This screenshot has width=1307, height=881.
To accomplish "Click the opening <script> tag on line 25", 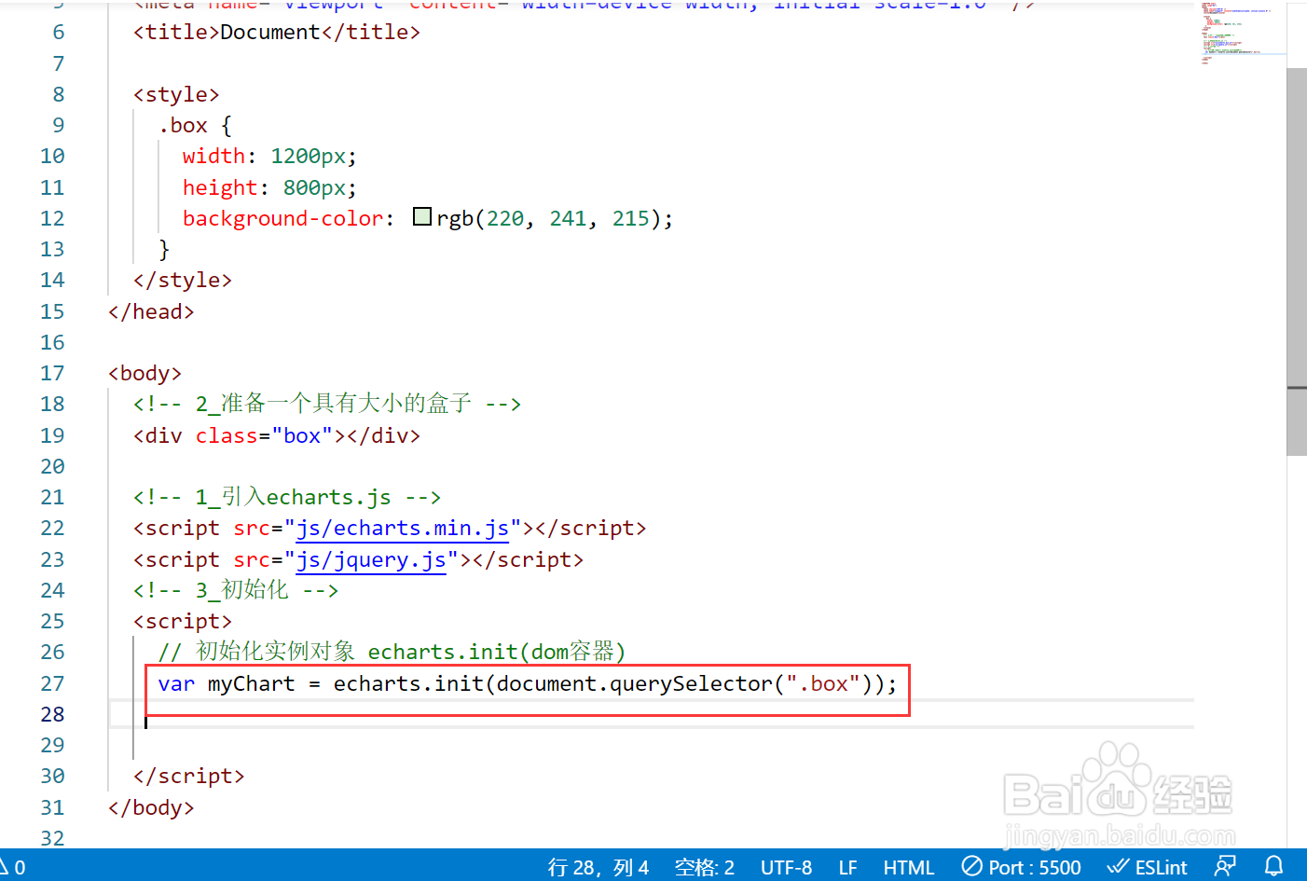I will [x=183, y=621].
